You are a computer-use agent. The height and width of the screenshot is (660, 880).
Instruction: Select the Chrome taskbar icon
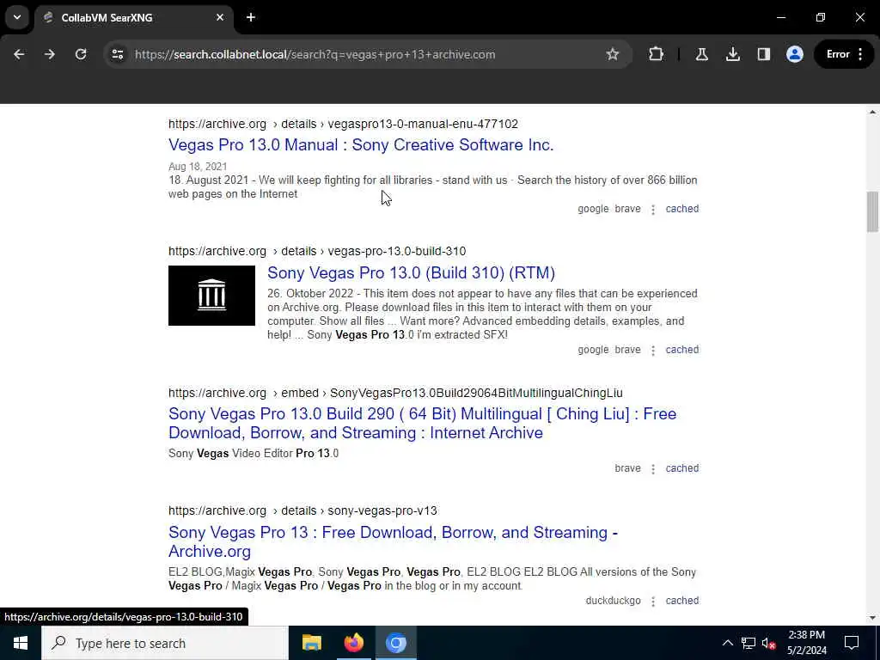(395, 643)
